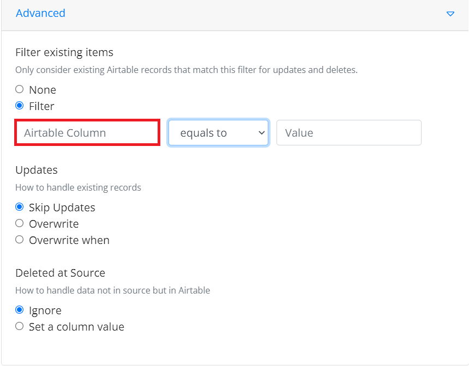469x366 pixels.
Task: Select Ignore for Deleted at Source
Action: pos(20,310)
